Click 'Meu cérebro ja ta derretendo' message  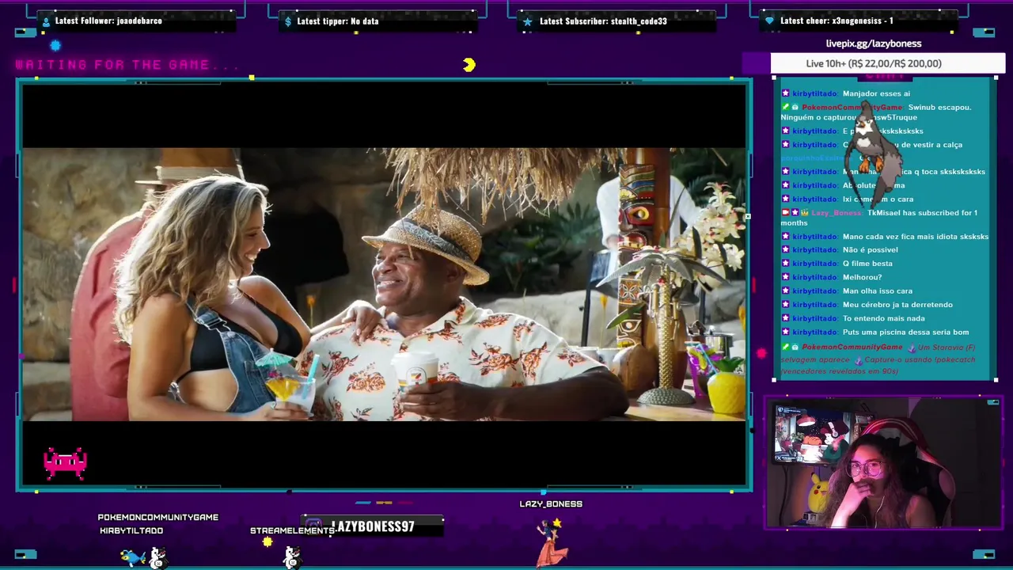[x=897, y=305]
